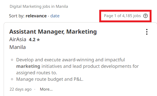
Task: Click the help question mark icon beside job count
Action: coord(146,16)
